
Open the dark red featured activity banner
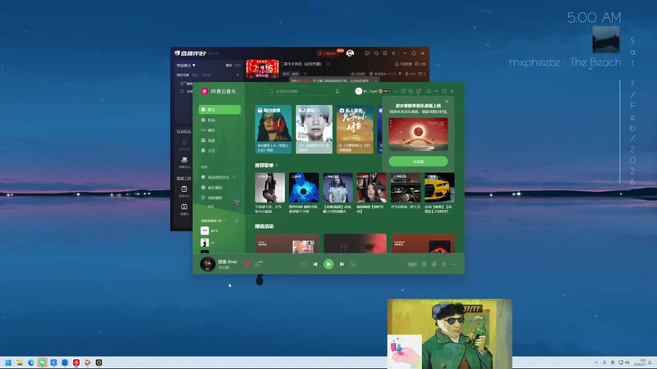355,244
